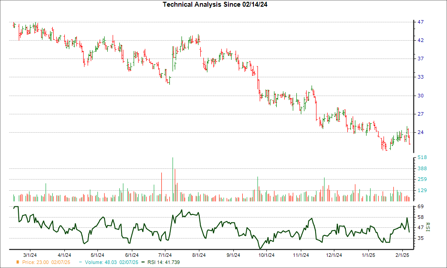447x268 pixels.
Task: Click the 7/1/24 date axis label
Action: [x=165, y=255]
